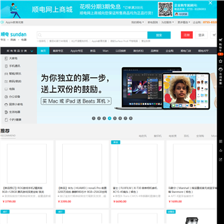Open the Apple education discount notice

pyautogui.click(x=14, y=22)
